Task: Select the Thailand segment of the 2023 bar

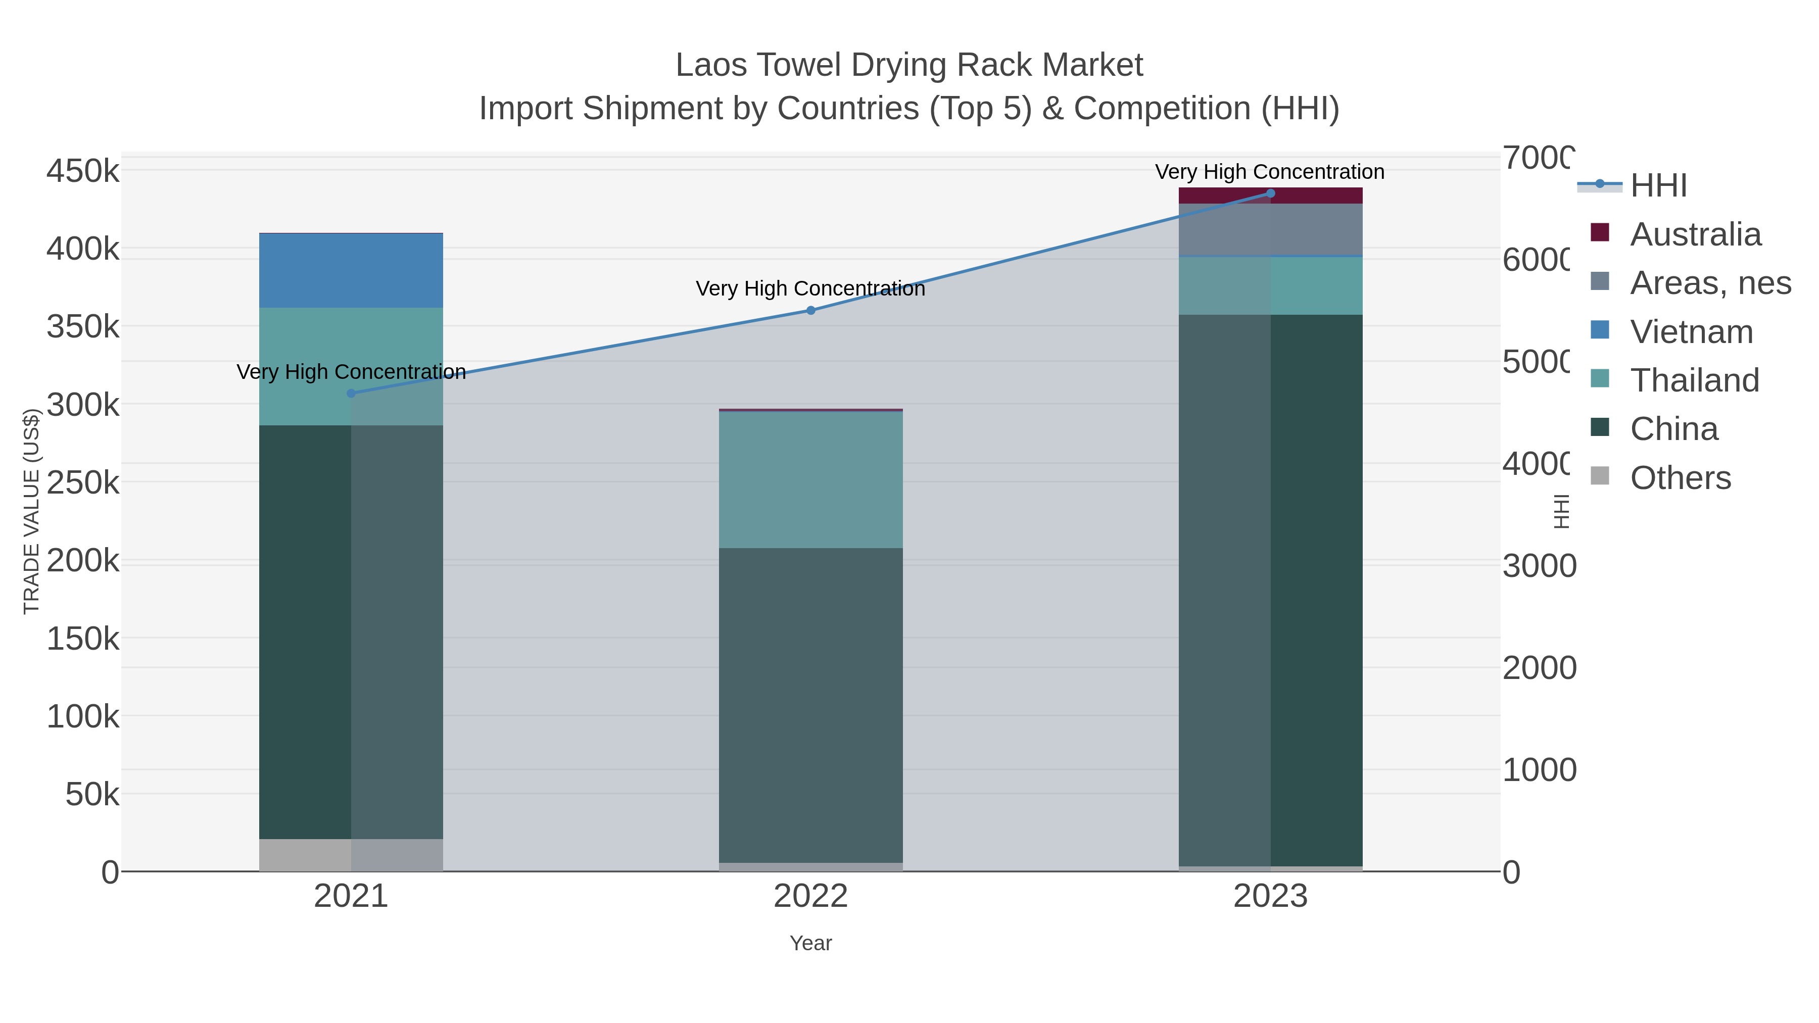Action: (1270, 286)
